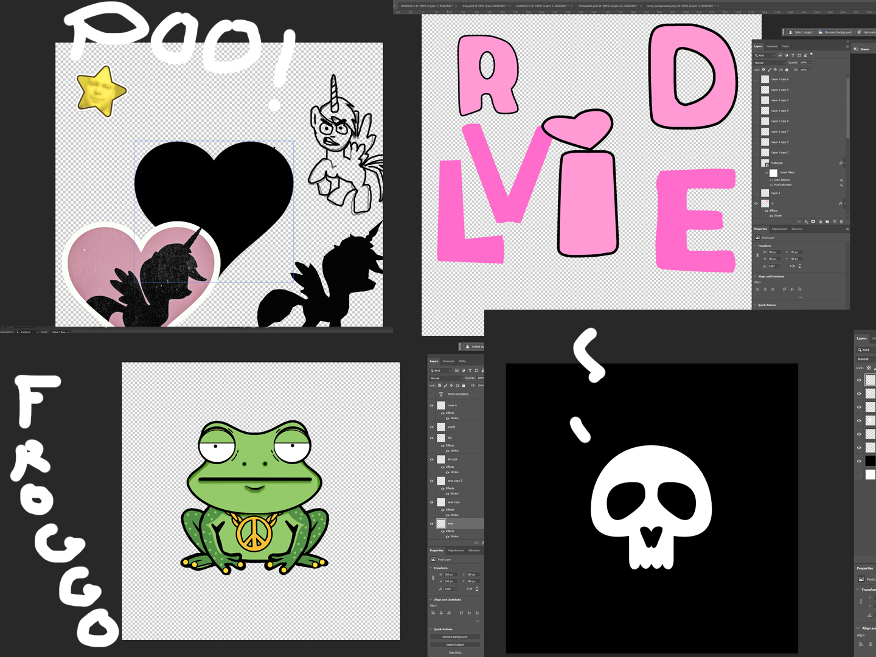Open Adjustments tab in pink letters window
Image resolution: width=876 pixels, height=657 pixels.
click(x=779, y=229)
